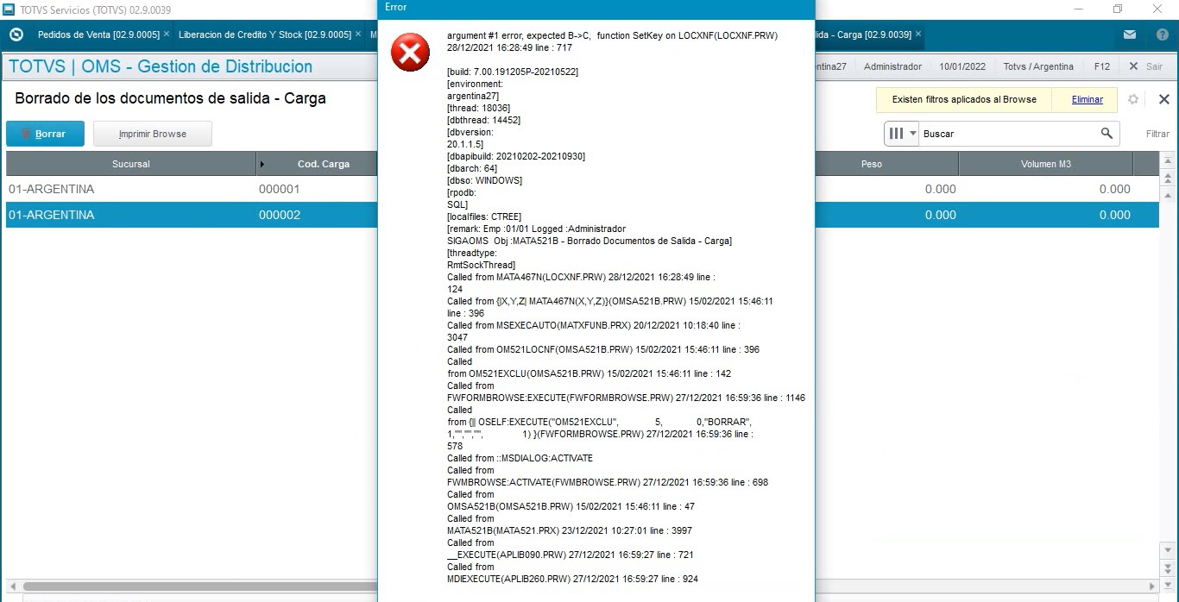Screen dimensions: 1179x602
Task: Sort by the Sucursal column header
Action: point(131,164)
